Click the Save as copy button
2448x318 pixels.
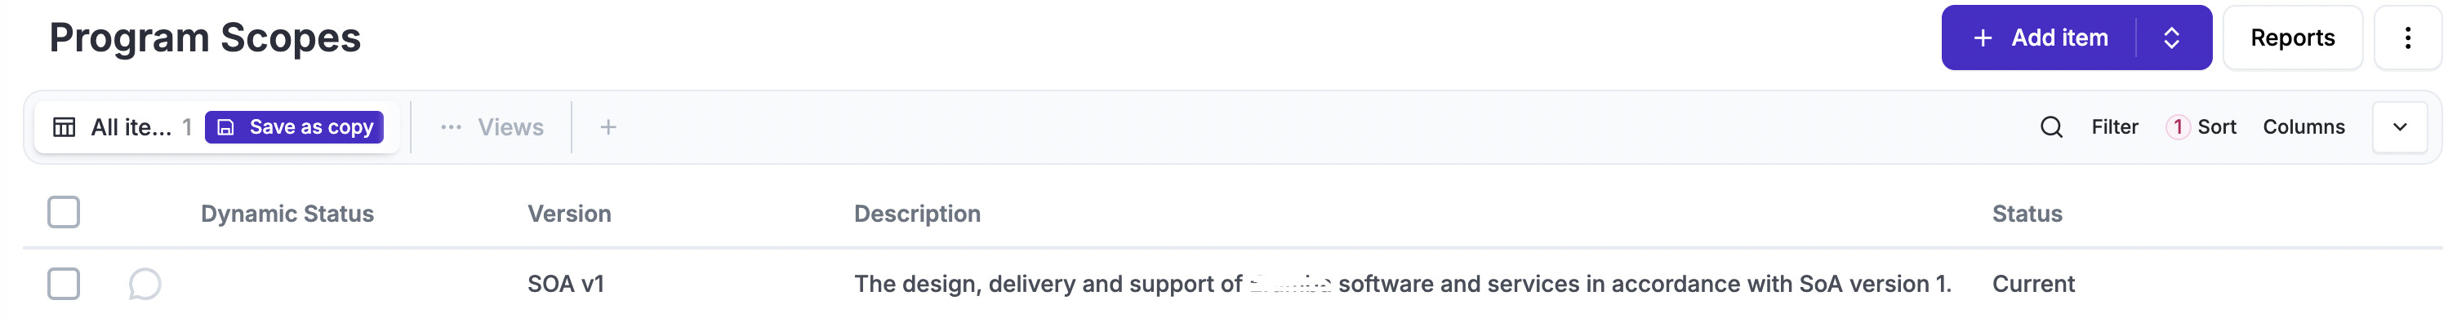(295, 127)
